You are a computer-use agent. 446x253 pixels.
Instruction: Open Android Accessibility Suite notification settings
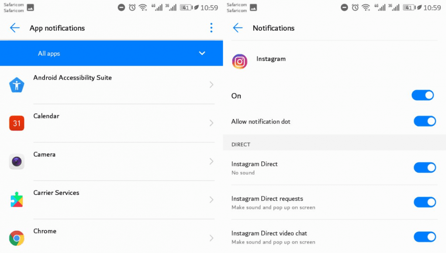pyautogui.click(x=111, y=85)
